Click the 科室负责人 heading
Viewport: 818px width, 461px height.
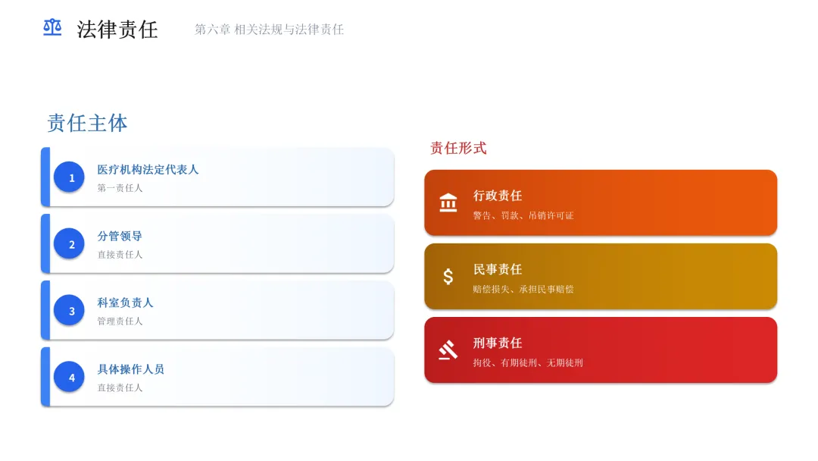(x=125, y=303)
